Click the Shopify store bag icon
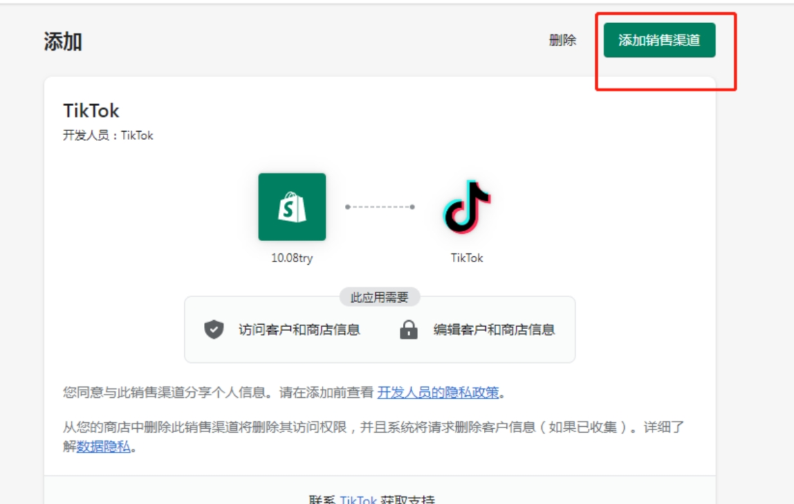Viewport: 794px width, 504px height. pos(292,207)
